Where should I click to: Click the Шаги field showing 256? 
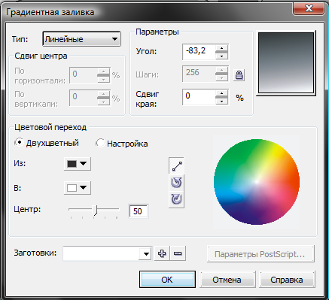point(199,74)
